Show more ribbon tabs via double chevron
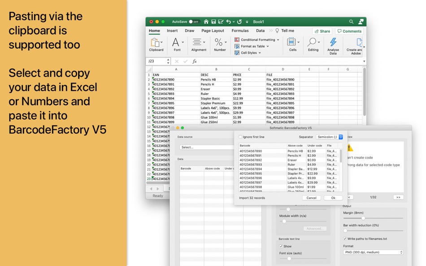Viewport: 426px width, 266px height. [271, 30]
